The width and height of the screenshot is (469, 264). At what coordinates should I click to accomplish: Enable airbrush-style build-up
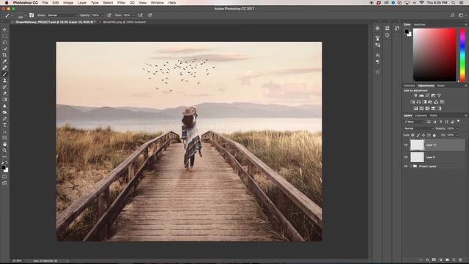pos(140,15)
